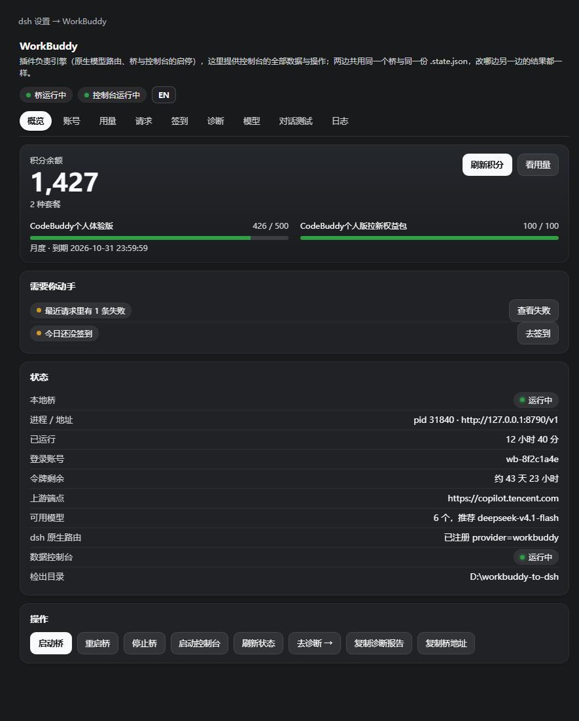Click the 刷新积分 button

487,165
